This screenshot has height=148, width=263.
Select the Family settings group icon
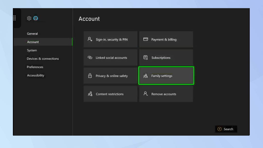click(145, 76)
